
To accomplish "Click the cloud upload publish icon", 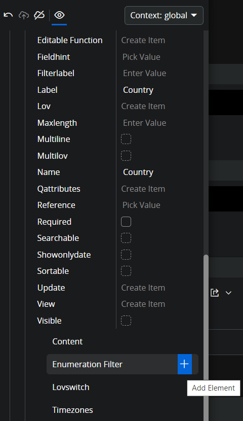I will tap(24, 15).
